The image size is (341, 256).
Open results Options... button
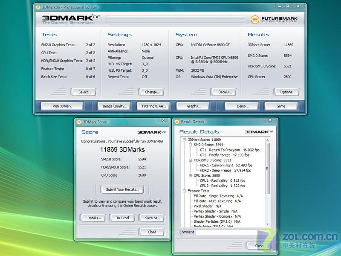pos(287,92)
